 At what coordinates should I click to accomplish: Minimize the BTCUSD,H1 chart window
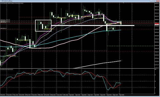(x=151, y=1)
